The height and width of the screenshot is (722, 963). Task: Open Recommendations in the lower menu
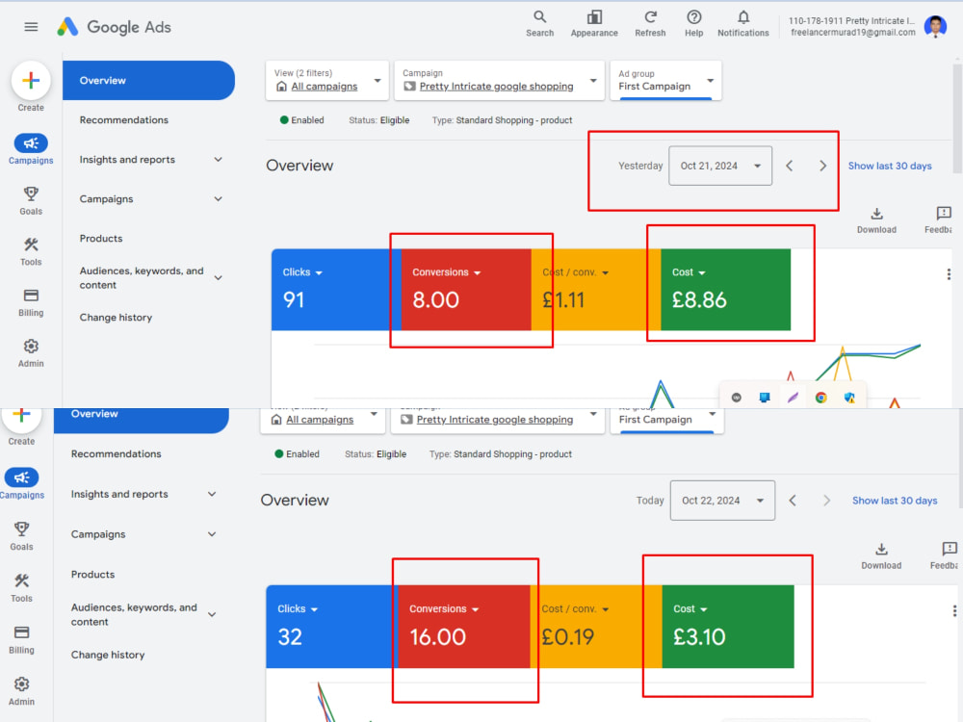click(117, 454)
